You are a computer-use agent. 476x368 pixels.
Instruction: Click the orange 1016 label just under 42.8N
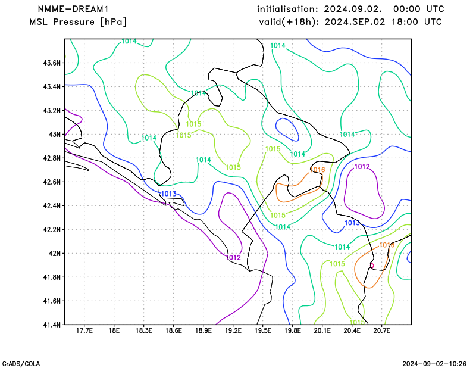click(318, 170)
